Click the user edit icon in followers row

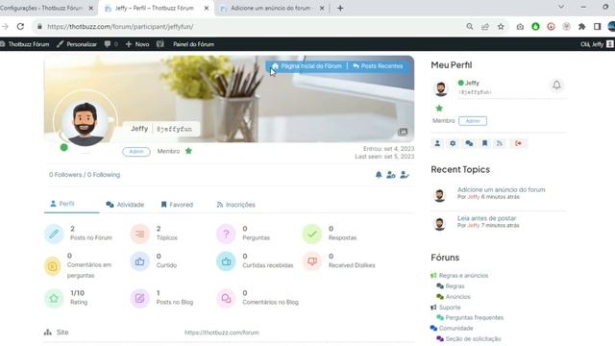coord(405,175)
